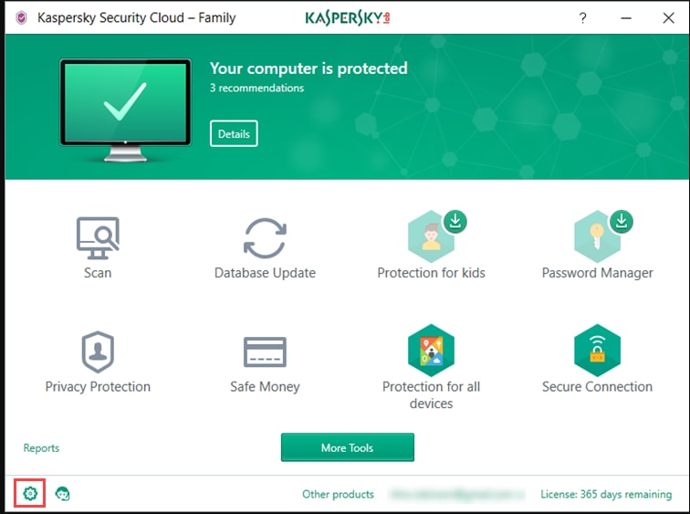
Task: Click the Secure Connection label
Action: pos(597,386)
